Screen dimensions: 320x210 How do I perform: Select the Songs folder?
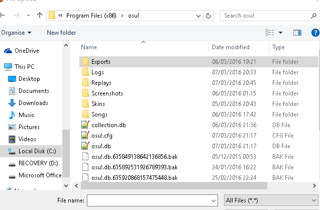point(199,115)
